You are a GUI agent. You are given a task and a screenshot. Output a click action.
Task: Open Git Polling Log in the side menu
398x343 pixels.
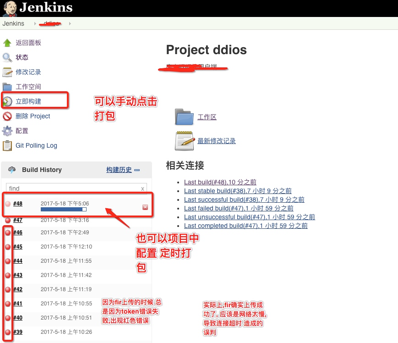[36, 145]
